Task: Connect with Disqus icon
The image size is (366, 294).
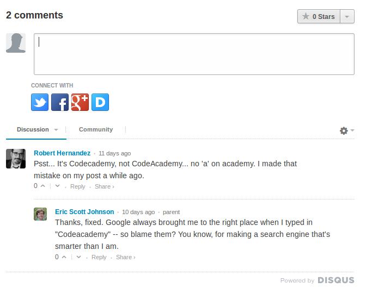Action: pyautogui.click(x=100, y=102)
